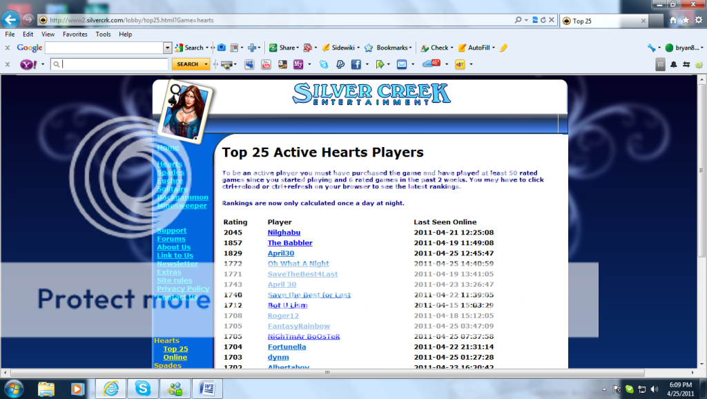Close the Google toolbar with its X
Screen dimensions: 707x399
point(7,48)
